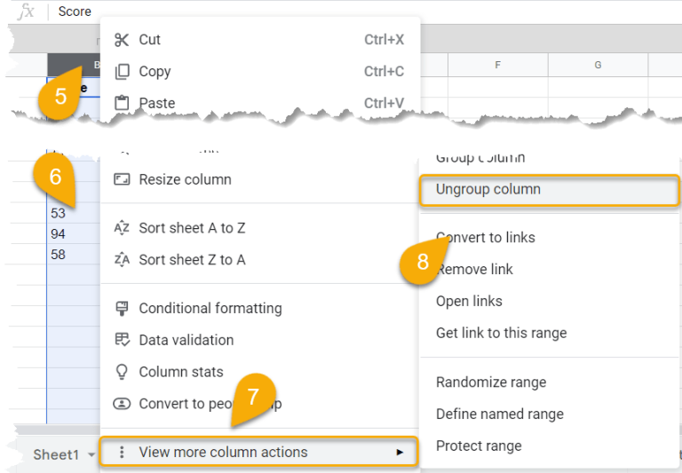Screen dimensions: 682x473
Task: Click the Resize column icon
Action: click(x=122, y=179)
